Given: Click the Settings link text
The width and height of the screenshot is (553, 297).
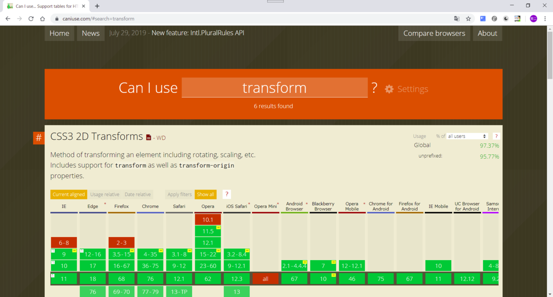Looking at the screenshot, I should pyautogui.click(x=412, y=89).
